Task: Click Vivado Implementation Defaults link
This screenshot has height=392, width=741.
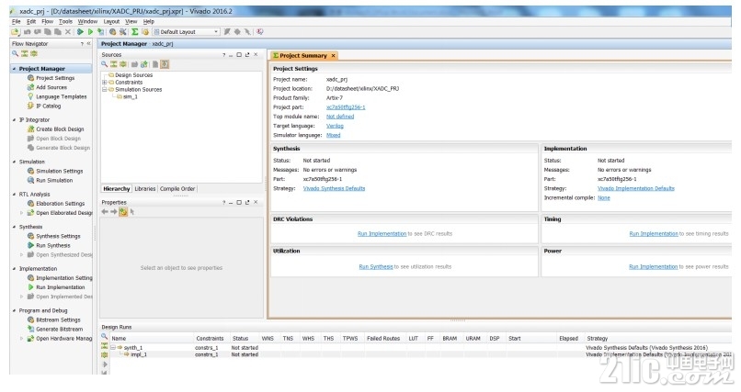Action: point(635,188)
